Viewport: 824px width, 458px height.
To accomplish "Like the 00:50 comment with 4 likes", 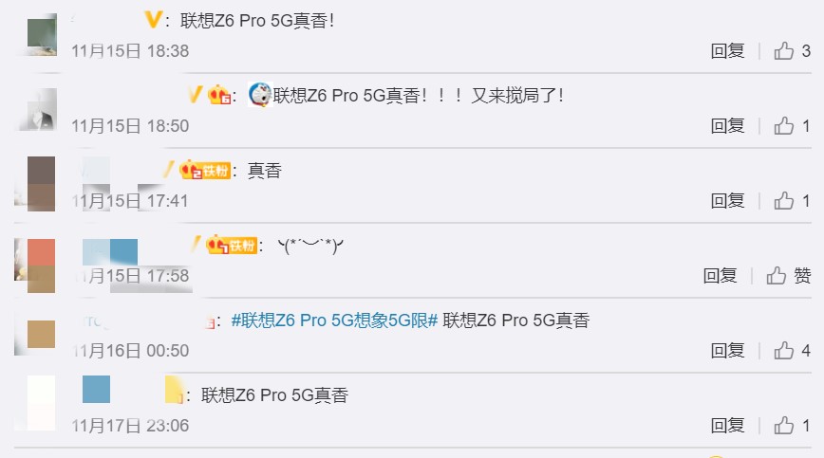I will pos(792,351).
